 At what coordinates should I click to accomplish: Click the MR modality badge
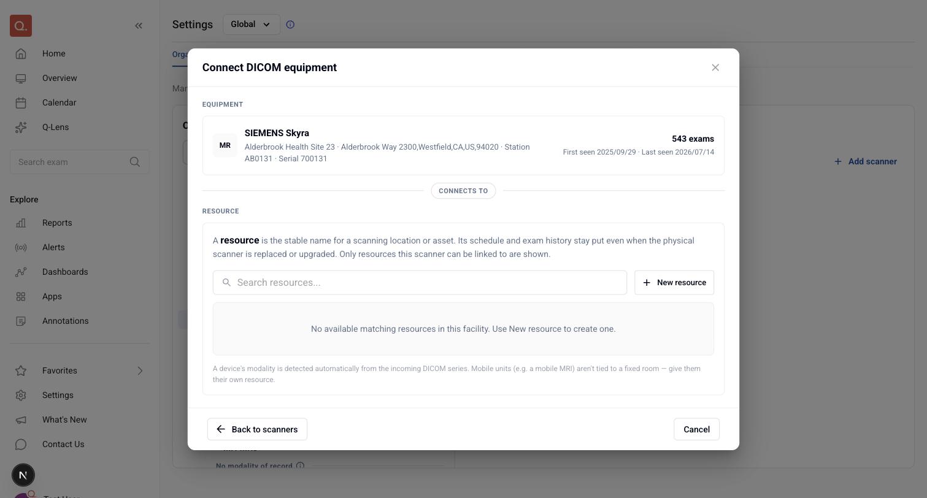click(225, 145)
